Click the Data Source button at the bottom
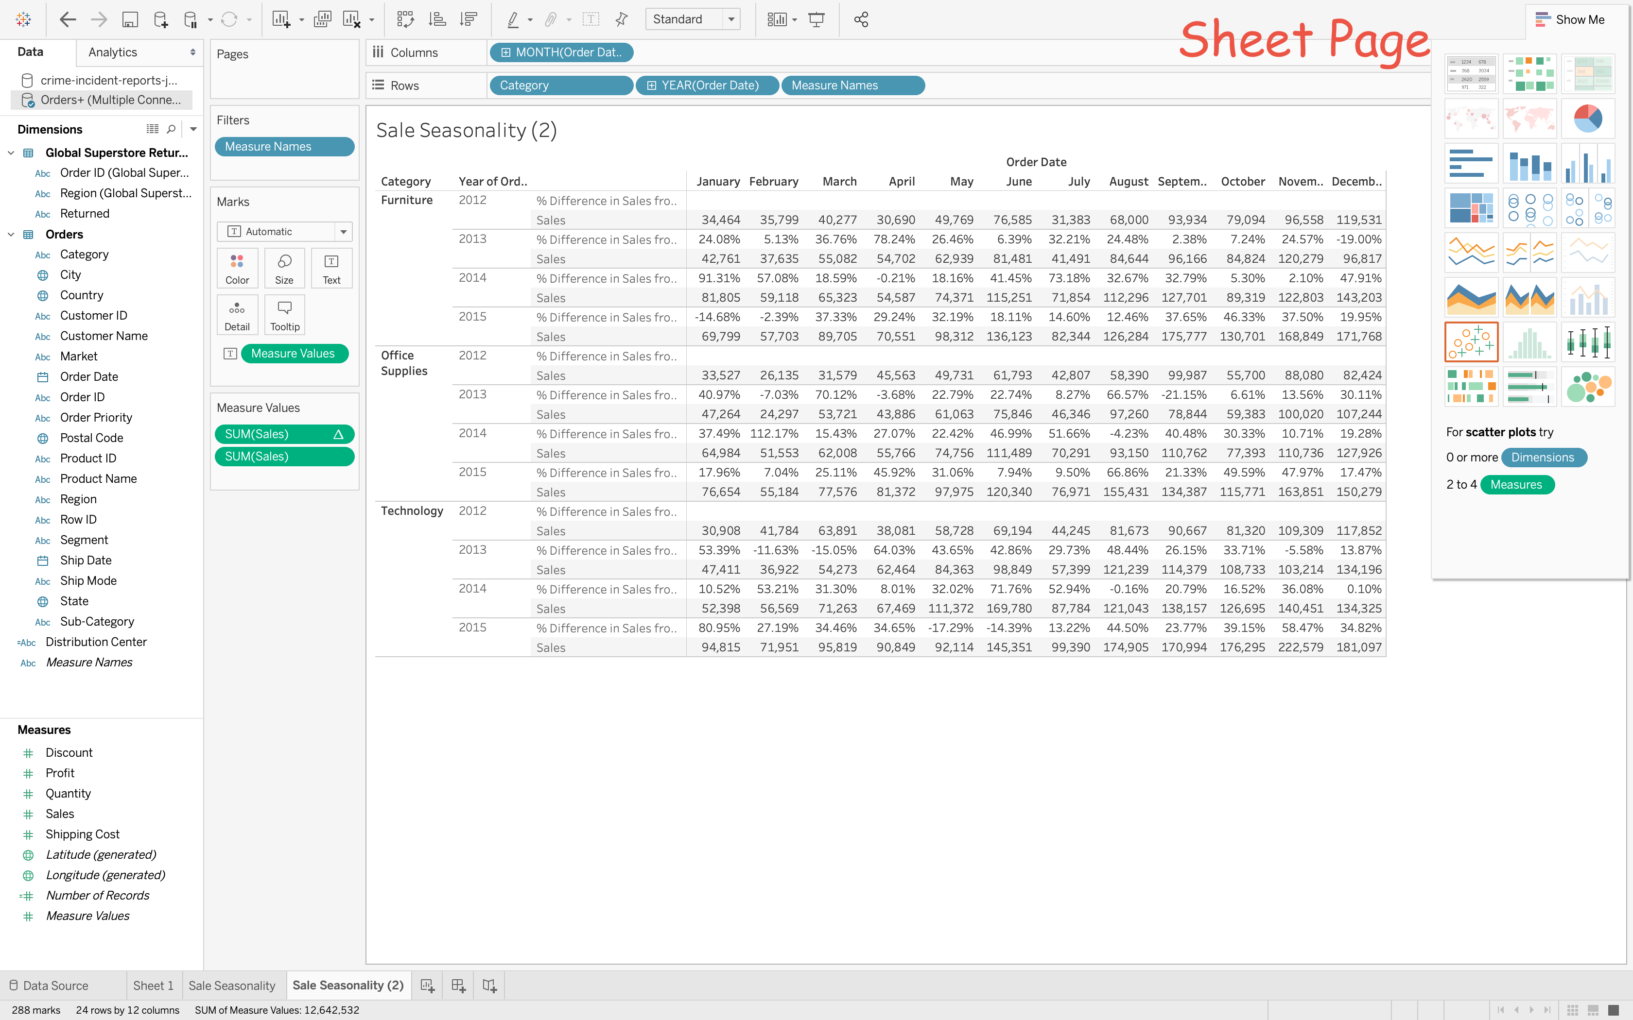 [49, 986]
